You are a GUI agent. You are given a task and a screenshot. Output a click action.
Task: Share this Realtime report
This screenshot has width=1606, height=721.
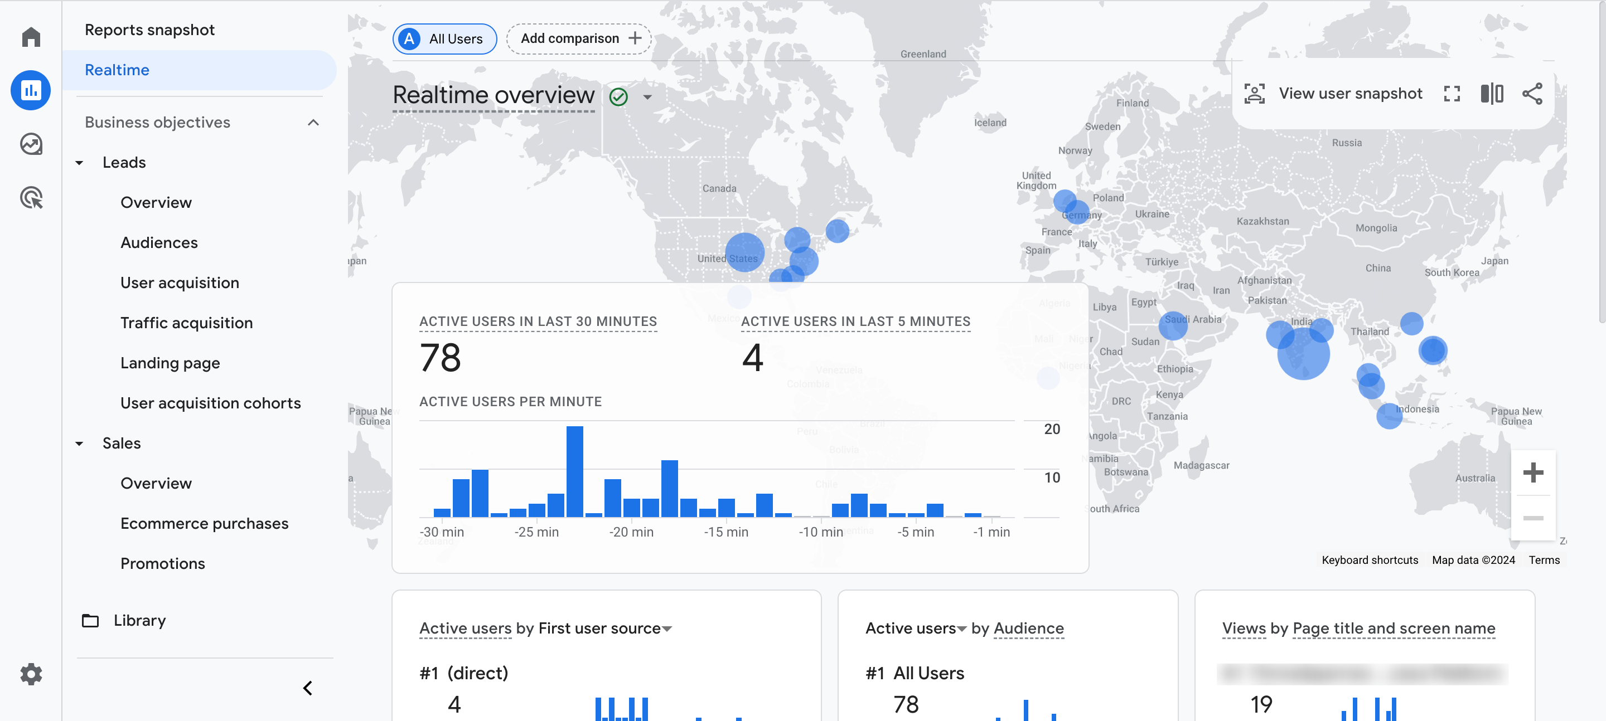pyautogui.click(x=1532, y=94)
